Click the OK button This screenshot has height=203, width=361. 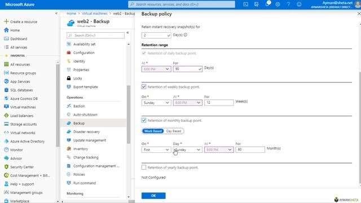click(153, 196)
